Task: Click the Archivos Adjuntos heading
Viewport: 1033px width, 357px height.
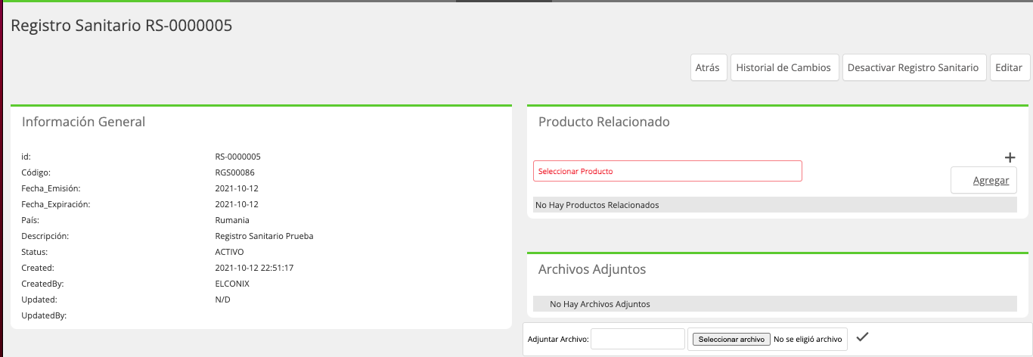Action: pos(592,269)
